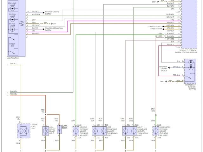Click the license plate light lamp symbol
The width and height of the screenshot is (203, 152).
click(21, 131)
